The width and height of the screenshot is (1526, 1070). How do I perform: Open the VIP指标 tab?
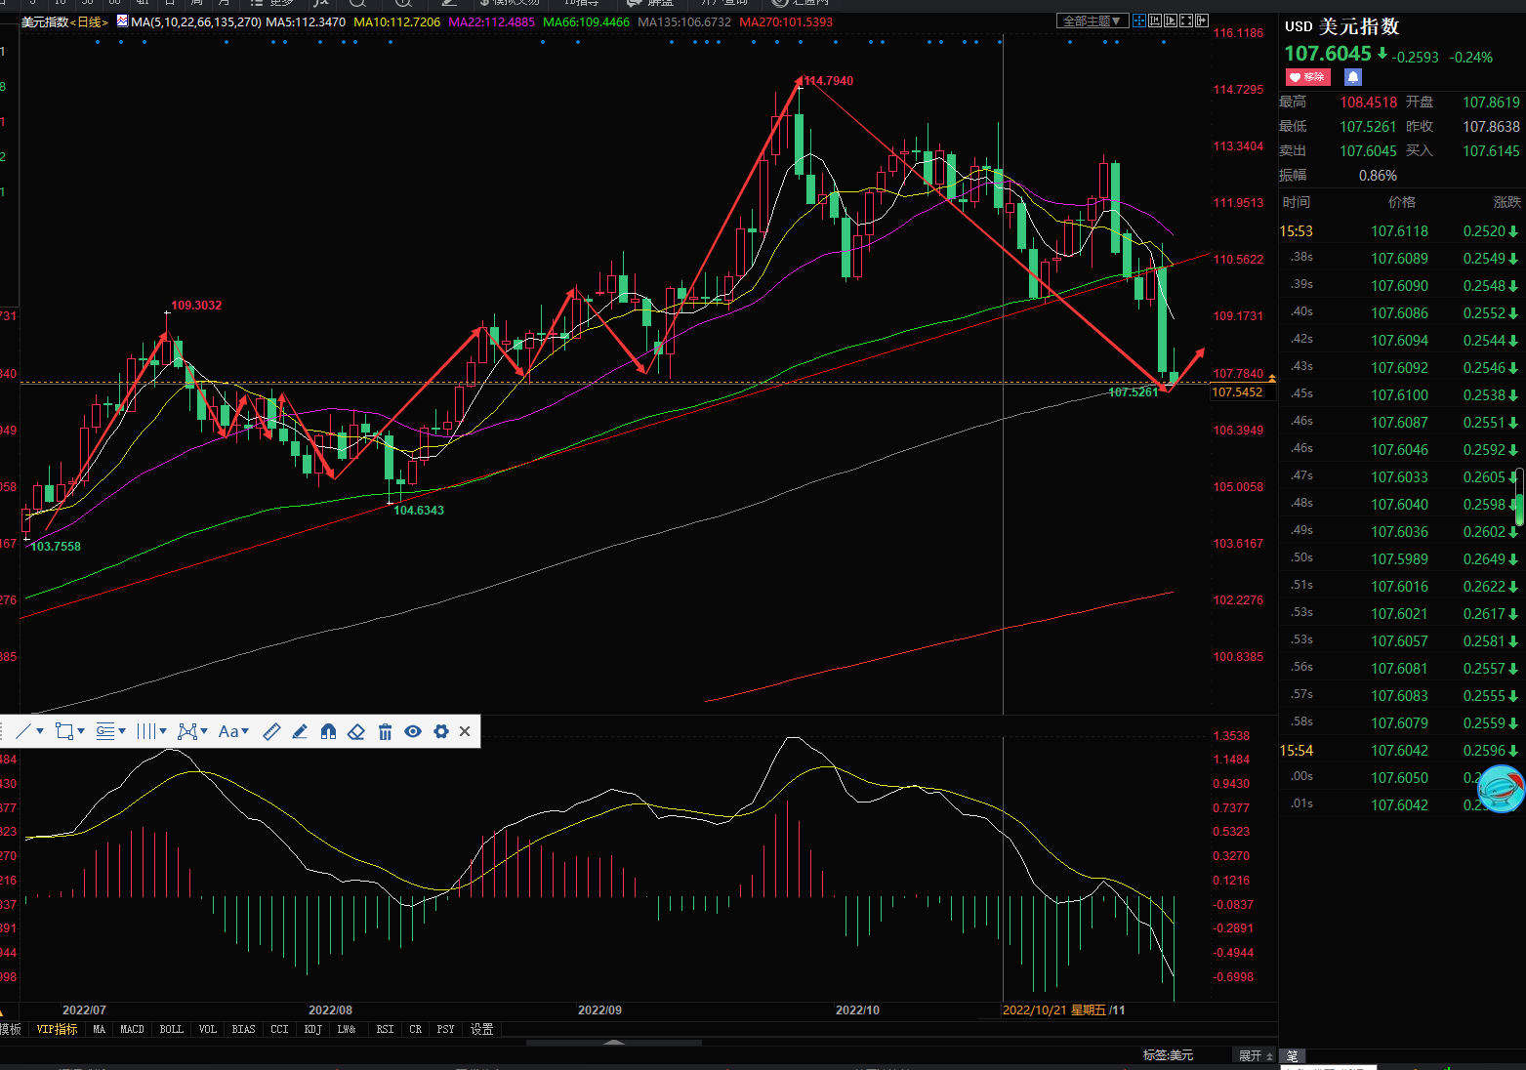pyautogui.click(x=57, y=1029)
